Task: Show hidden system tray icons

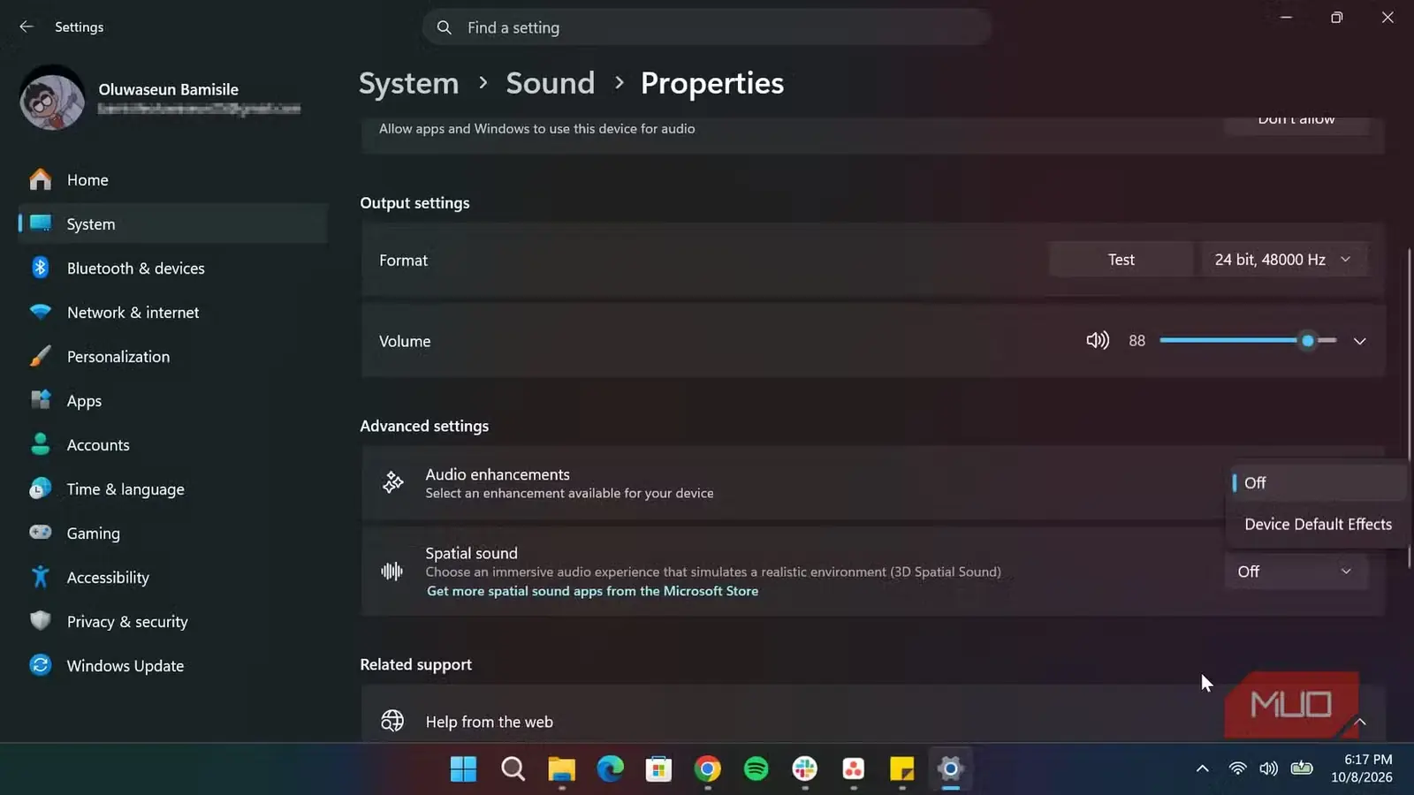Action: coord(1202,768)
